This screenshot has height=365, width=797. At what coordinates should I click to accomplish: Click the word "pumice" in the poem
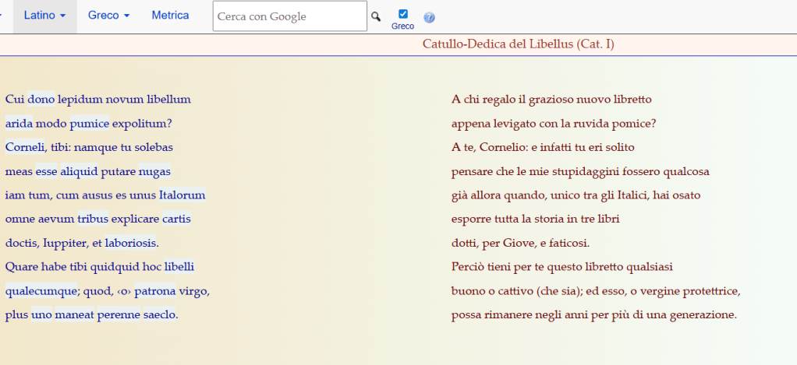(x=89, y=124)
